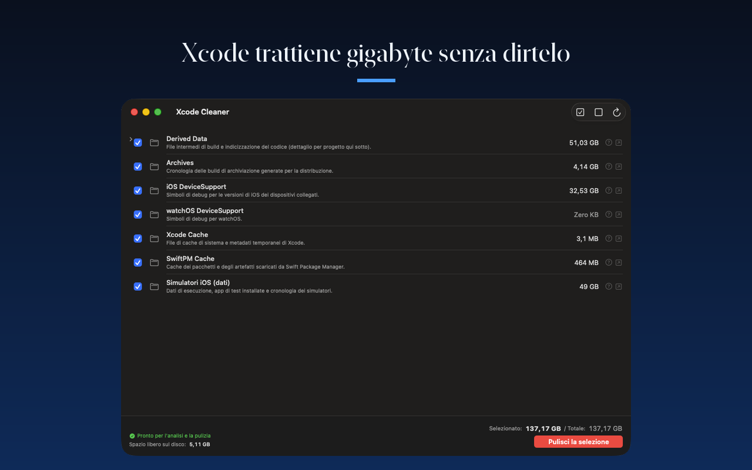Open the help icon for Simulatori iOS (dati)
The width and height of the screenshot is (752, 470).
(609, 286)
